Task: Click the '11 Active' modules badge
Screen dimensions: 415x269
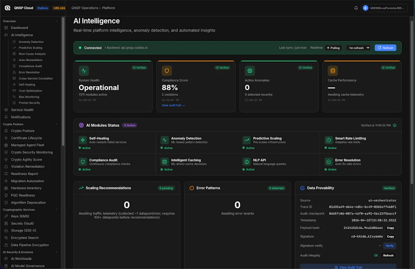Action: [x=129, y=125]
